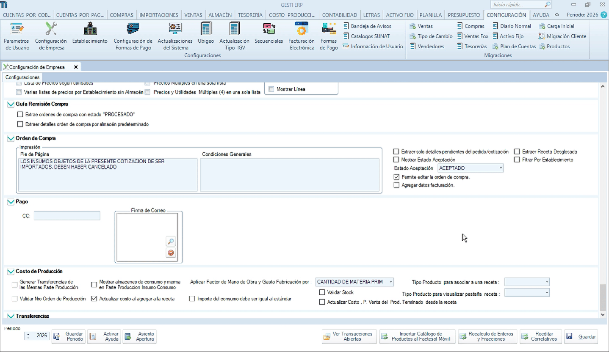Click Ver Transacciones Abiertas button
Screen dimensions: 609x352
tap(348, 337)
